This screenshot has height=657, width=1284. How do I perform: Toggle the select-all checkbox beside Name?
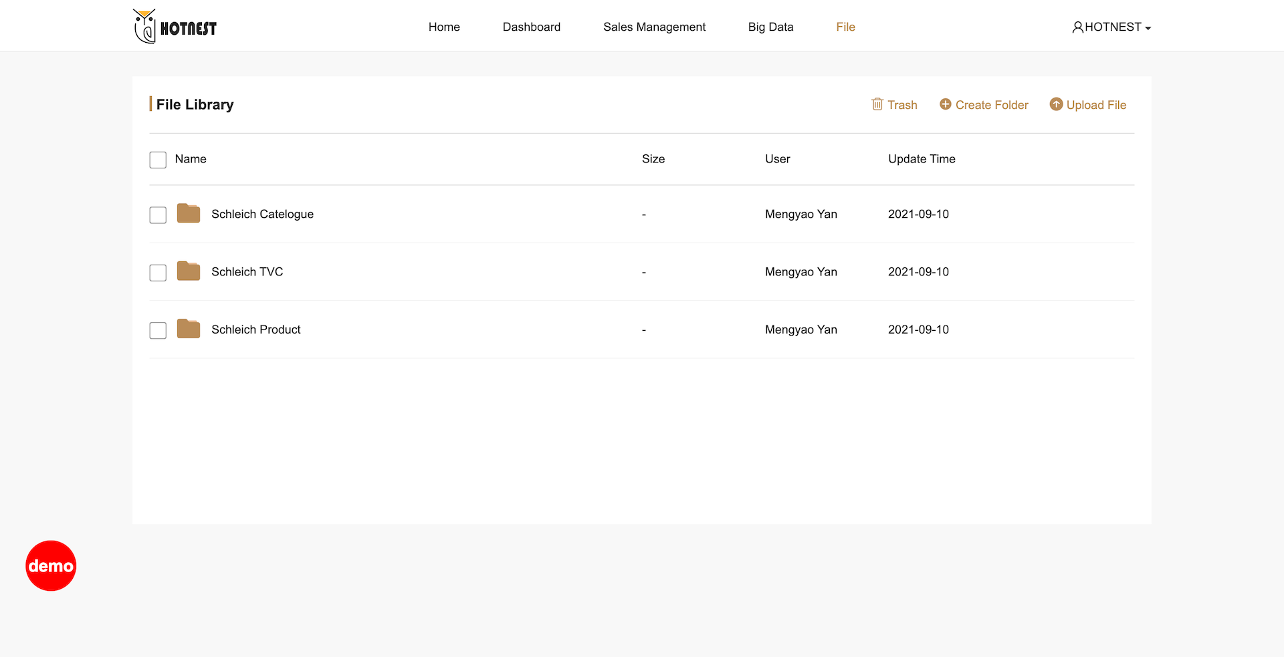click(158, 160)
